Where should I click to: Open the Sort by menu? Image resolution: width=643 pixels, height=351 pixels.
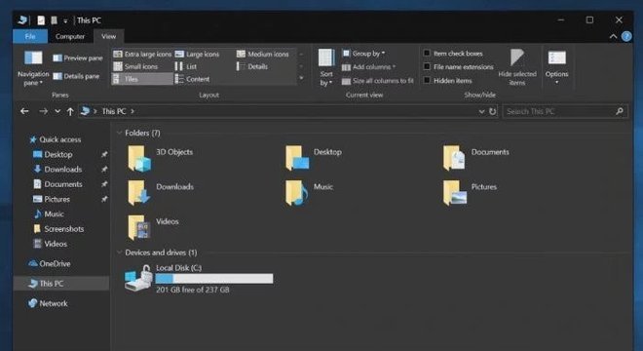click(x=326, y=67)
